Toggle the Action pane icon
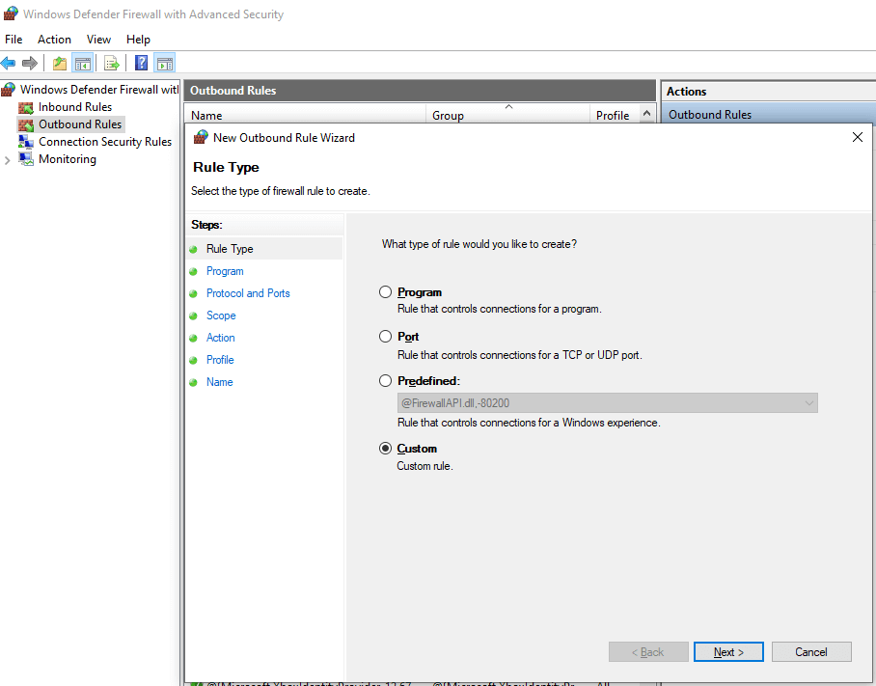This screenshot has height=686, width=876. (164, 63)
